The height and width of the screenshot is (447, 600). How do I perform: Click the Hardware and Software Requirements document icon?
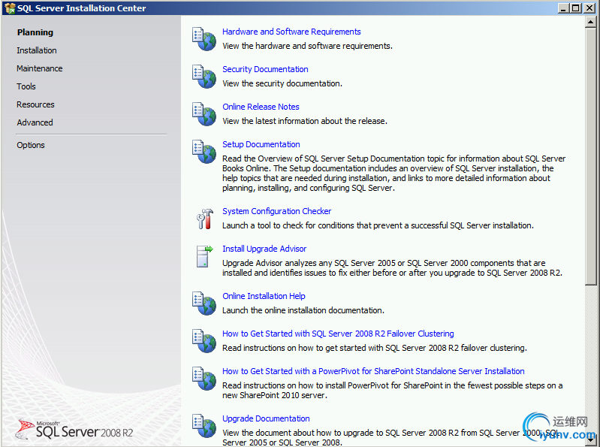click(x=204, y=38)
